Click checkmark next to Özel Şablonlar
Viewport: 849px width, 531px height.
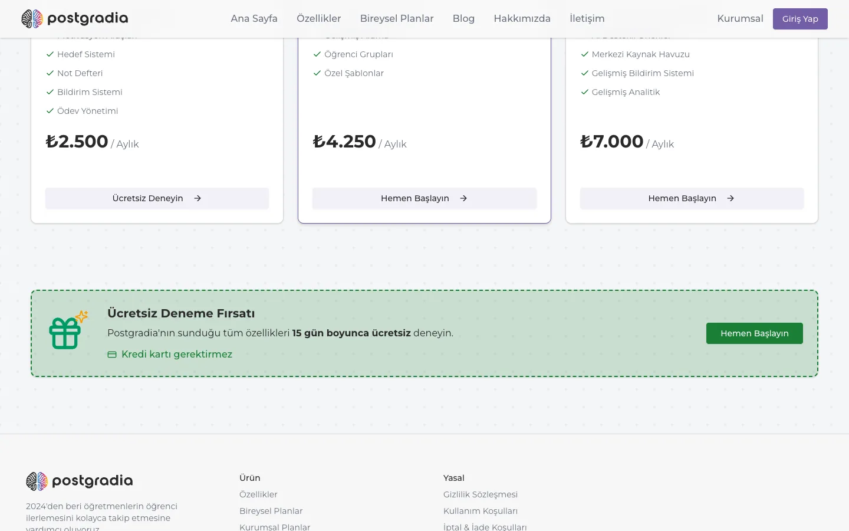(x=317, y=73)
